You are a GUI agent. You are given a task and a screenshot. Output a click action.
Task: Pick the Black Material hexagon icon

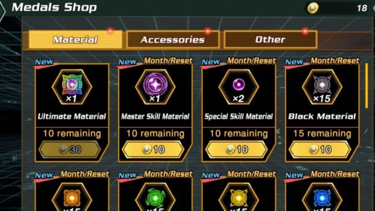322,86
